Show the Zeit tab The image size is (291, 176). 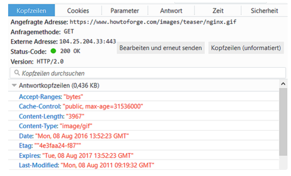coord(218,11)
